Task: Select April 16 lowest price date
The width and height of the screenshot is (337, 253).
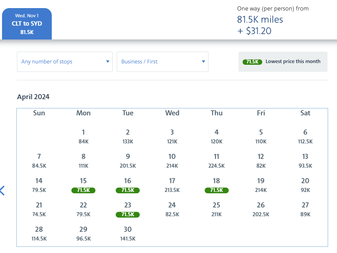Action: [x=128, y=186]
